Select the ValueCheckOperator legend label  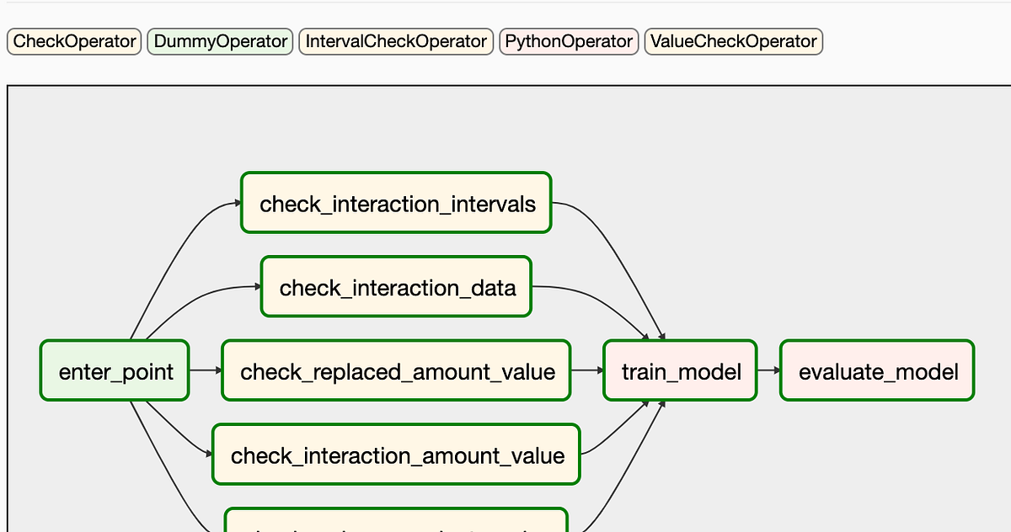click(732, 40)
